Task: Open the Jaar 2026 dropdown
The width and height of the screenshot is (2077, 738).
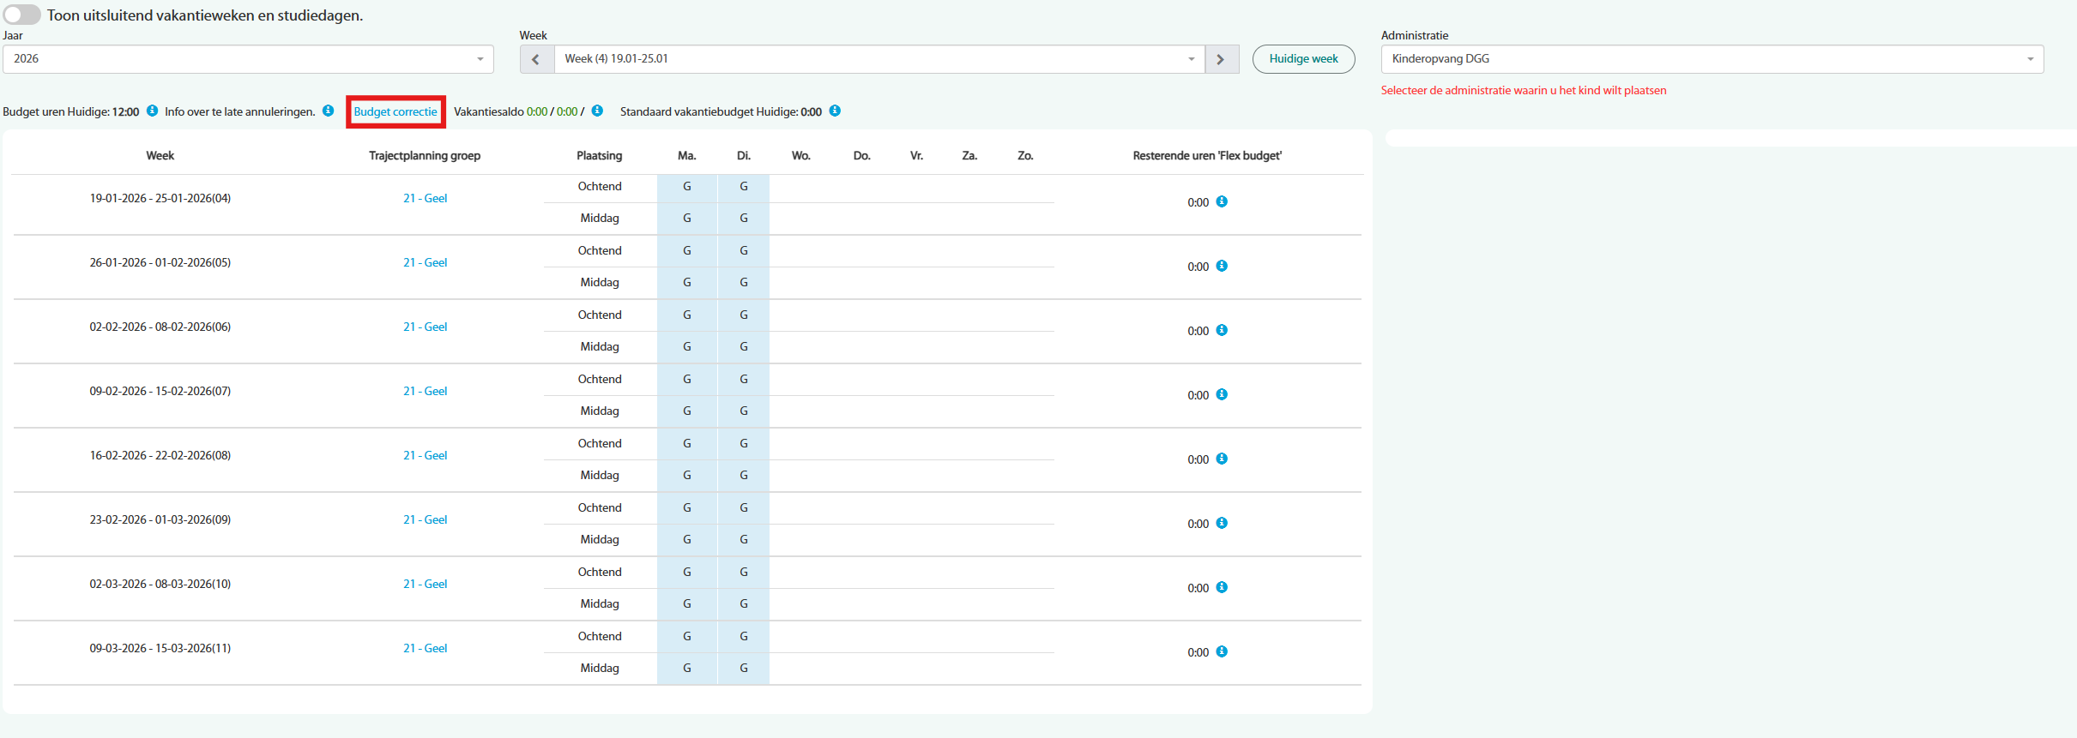Action: click(247, 59)
